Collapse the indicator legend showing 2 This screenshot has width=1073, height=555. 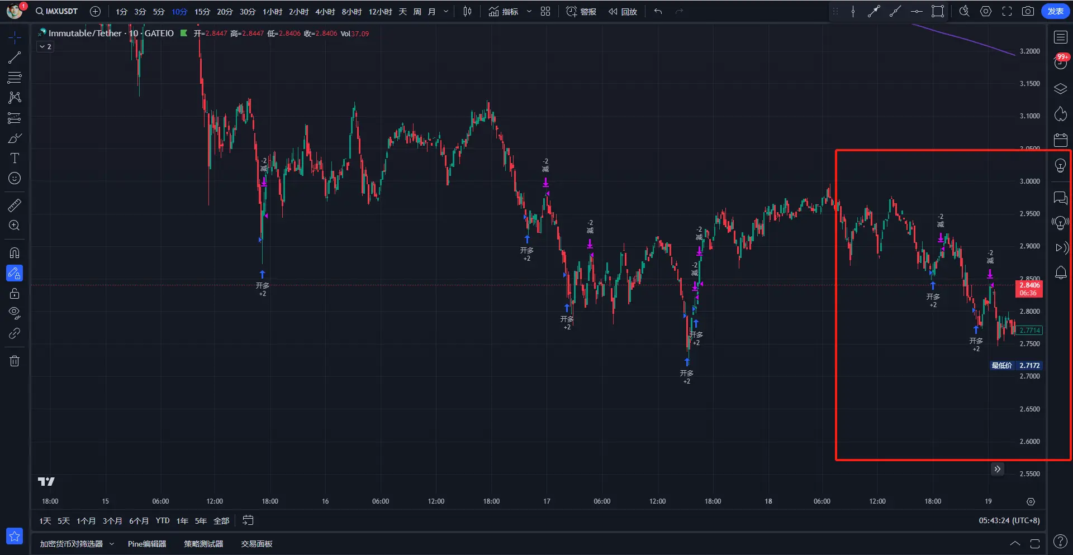click(x=45, y=47)
